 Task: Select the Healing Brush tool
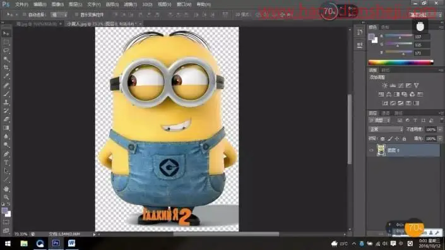(x=6, y=85)
